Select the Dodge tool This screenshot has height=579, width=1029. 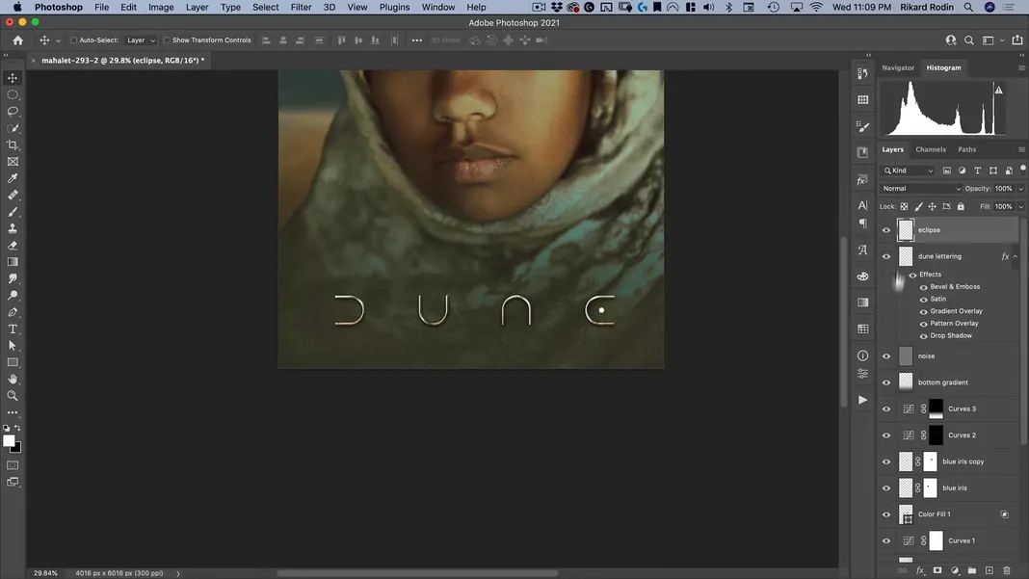pyautogui.click(x=13, y=296)
